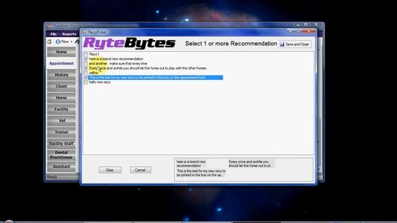This screenshot has width=397, height=223.
Task: Uncheck the highlighted 'This is the text' checkbox
Action: click(x=86, y=77)
